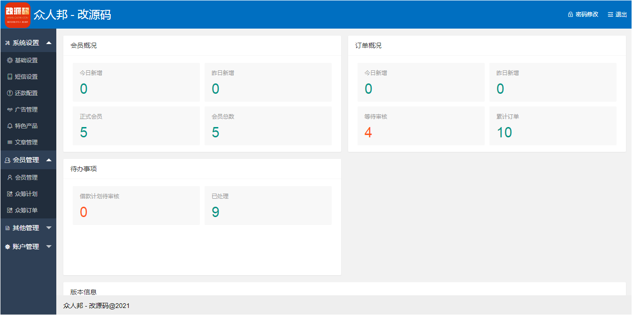Image resolution: width=632 pixels, height=315 pixels.
Task: Click the table icon beside 文章管理
Action: pyautogui.click(x=10, y=142)
